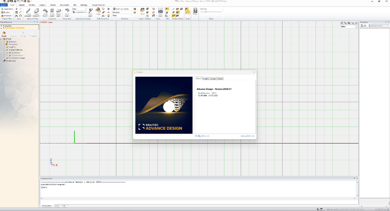Viewport: 390px width, 211px height.
Task: Select Envelopes item in project tree
Action: [x=16, y=53]
